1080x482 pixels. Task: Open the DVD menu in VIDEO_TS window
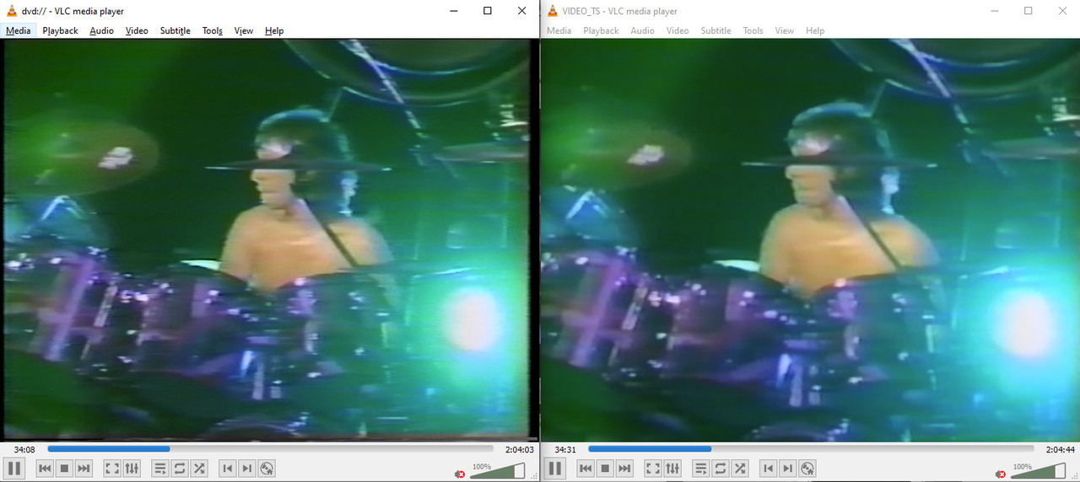(807, 469)
